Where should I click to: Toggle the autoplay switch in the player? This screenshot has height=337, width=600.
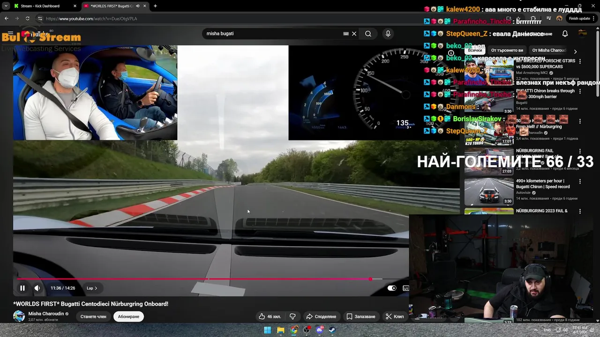(x=391, y=288)
